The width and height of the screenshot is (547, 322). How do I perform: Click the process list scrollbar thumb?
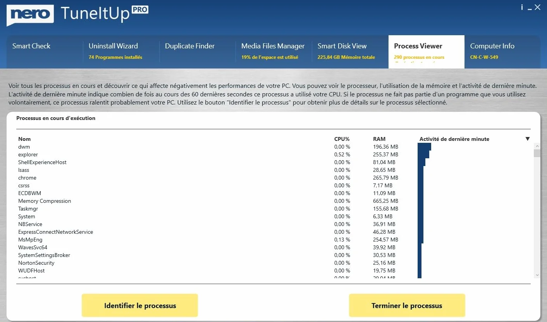[537, 153]
